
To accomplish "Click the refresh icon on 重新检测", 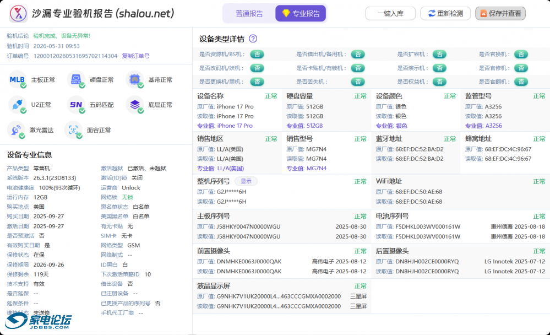I will point(432,13).
